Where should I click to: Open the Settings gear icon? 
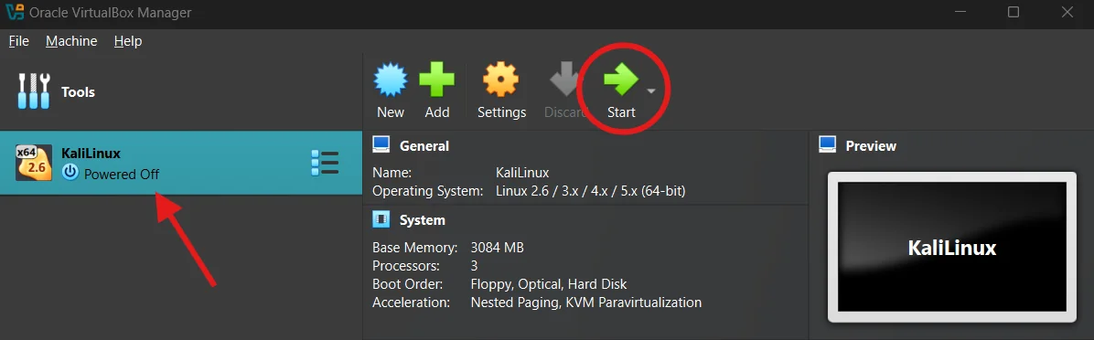tap(501, 80)
